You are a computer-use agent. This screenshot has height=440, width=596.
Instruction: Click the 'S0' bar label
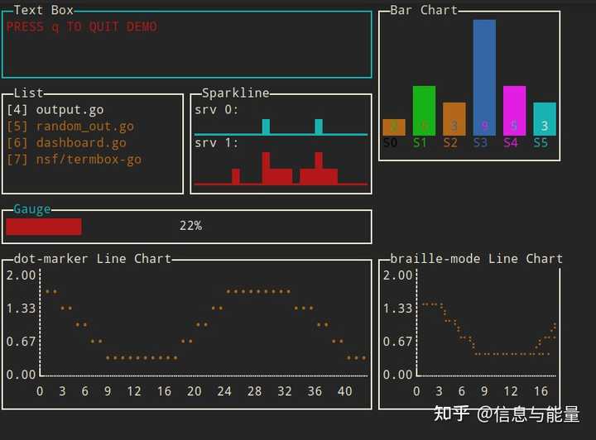coord(390,143)
